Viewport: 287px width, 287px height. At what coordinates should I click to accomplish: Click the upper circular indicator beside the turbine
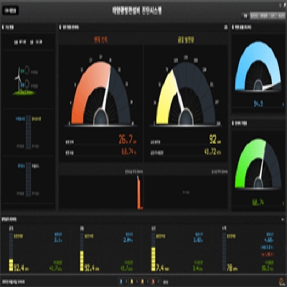point(27,70)
